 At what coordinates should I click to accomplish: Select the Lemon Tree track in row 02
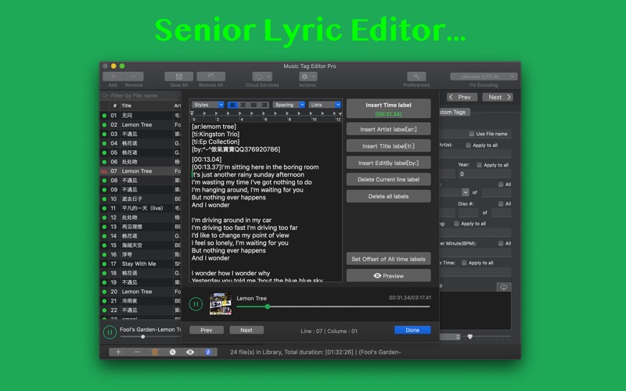137,125
